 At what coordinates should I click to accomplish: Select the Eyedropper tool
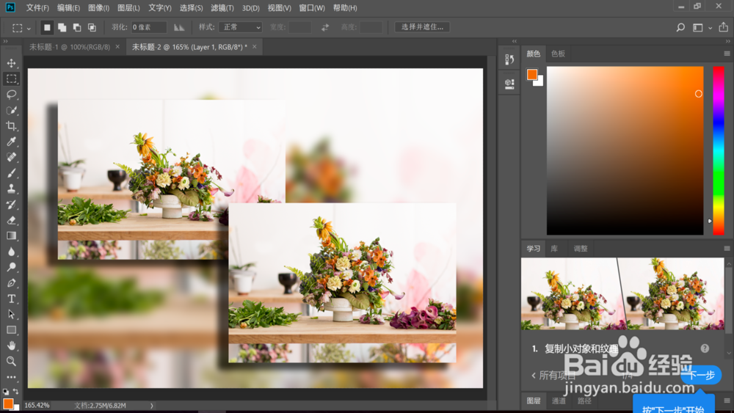[11, 142]
